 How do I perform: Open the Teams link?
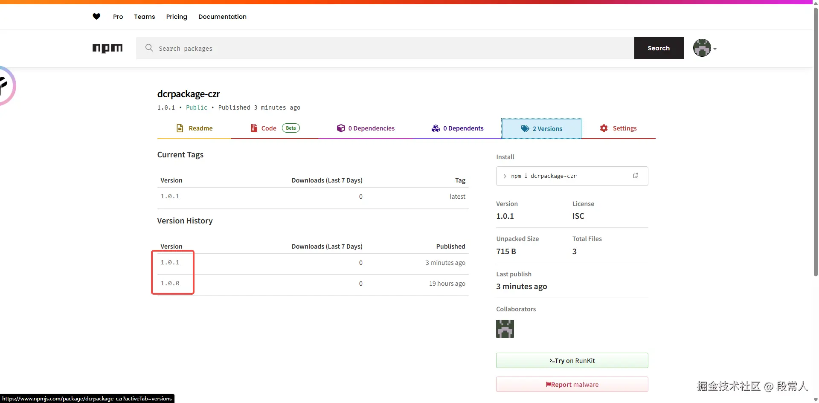pyautogui.click(x=145, y=17)
